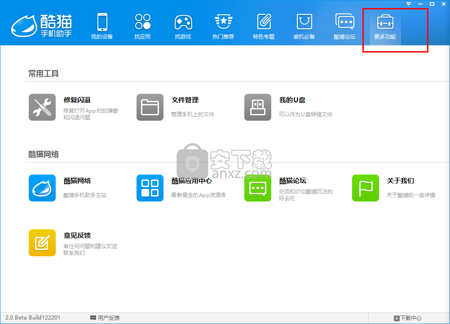Open the blue 酷猫网络 site icon
This screenshot has width=450, height=324.
(42, 188)
